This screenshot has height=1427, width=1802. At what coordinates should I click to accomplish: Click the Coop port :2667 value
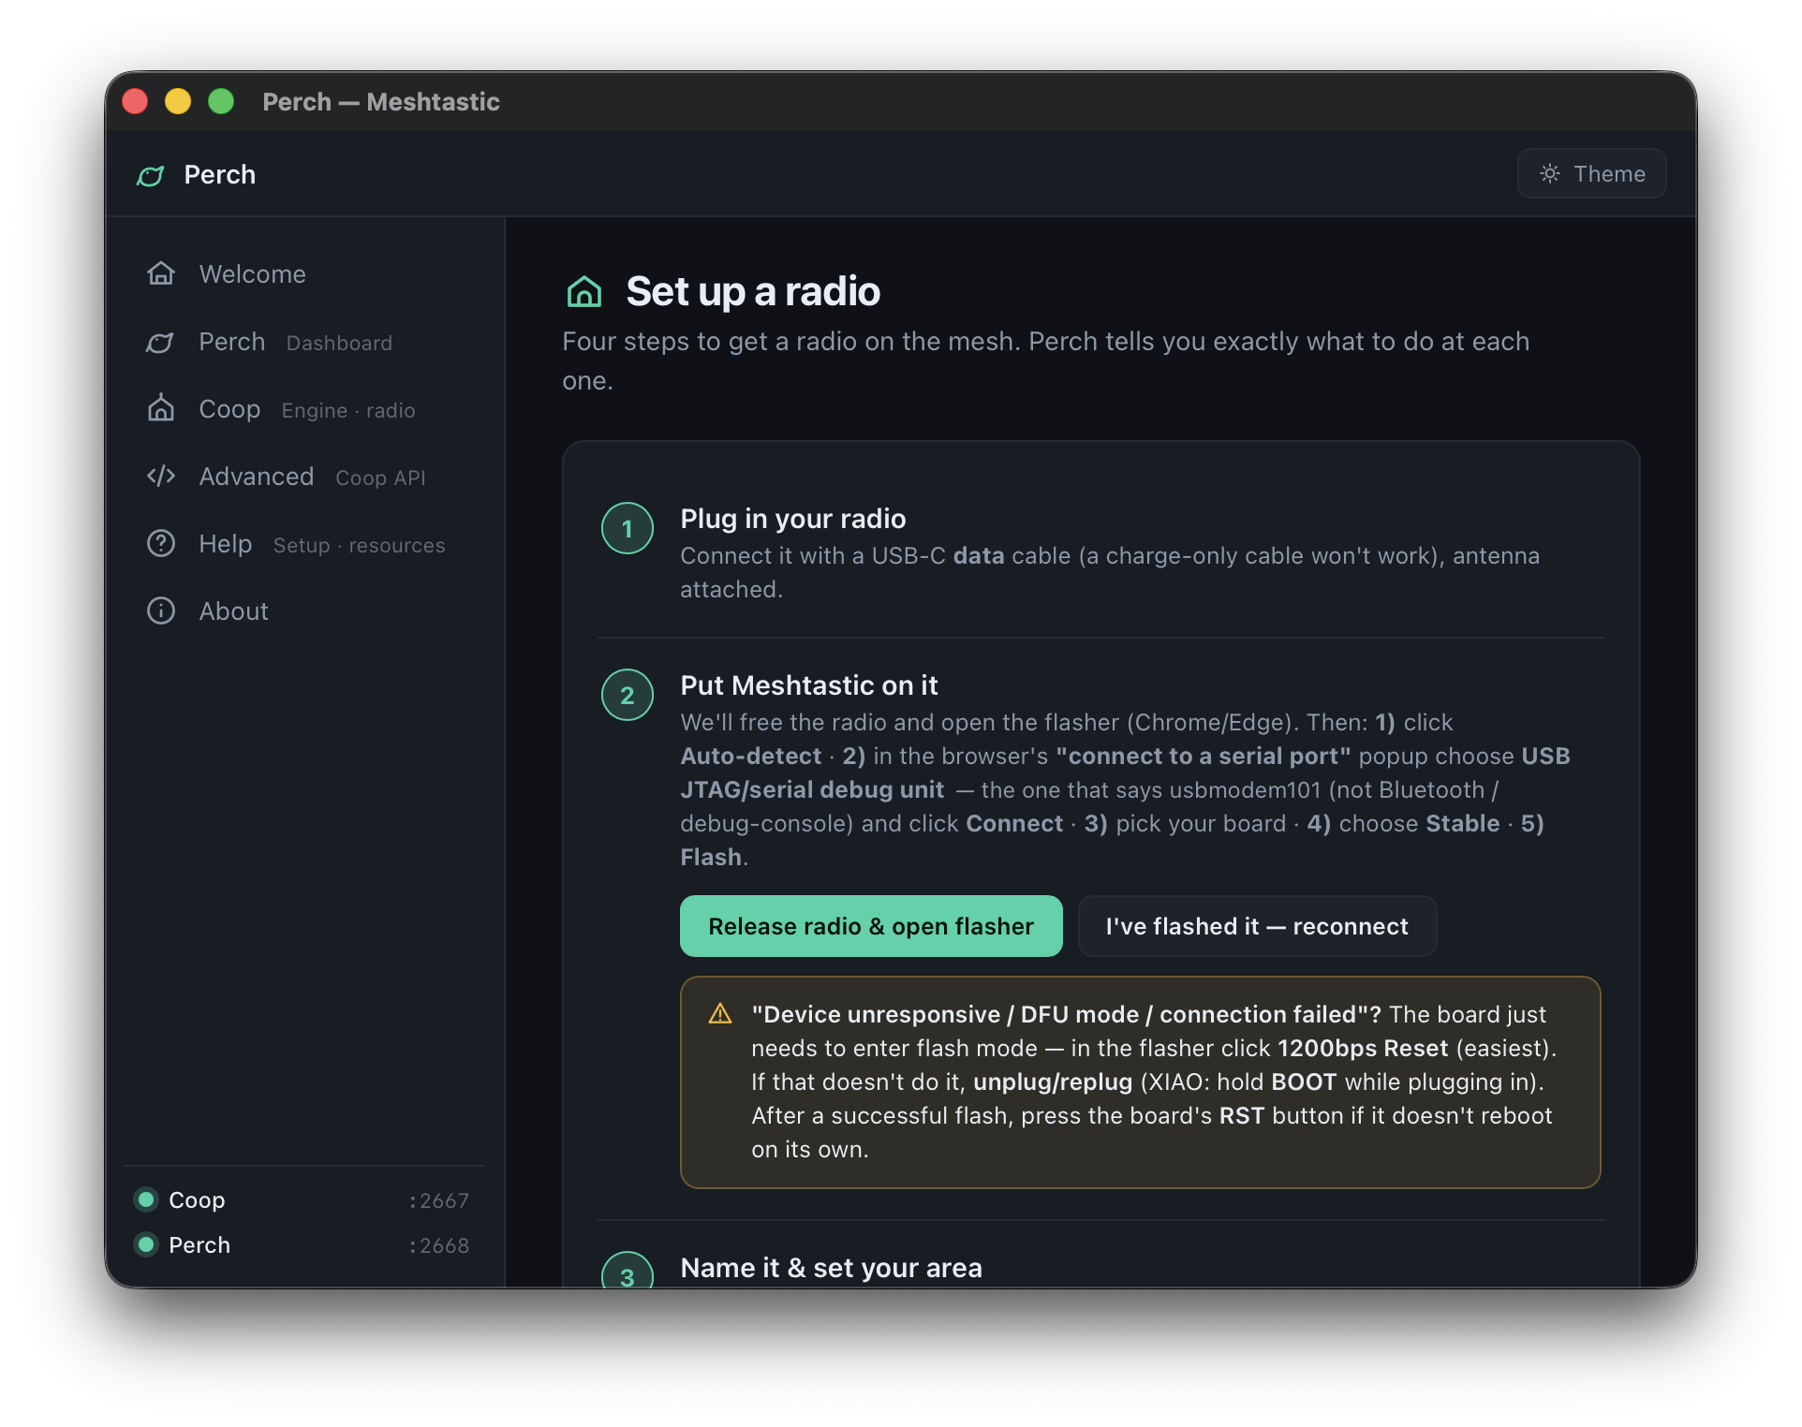439,1200
